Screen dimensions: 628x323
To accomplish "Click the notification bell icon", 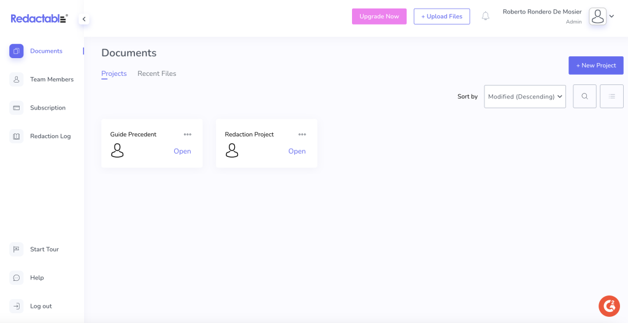I will (x=485, y=17).
